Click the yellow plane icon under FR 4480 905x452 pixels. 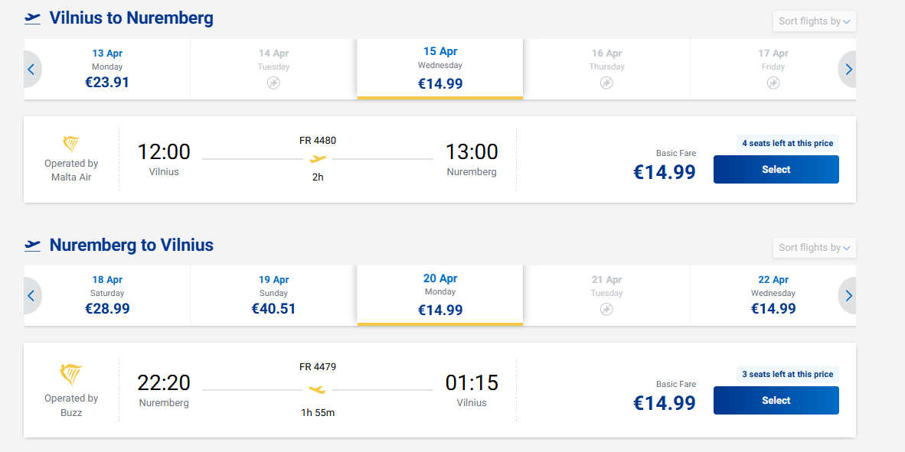click(318, 159)
